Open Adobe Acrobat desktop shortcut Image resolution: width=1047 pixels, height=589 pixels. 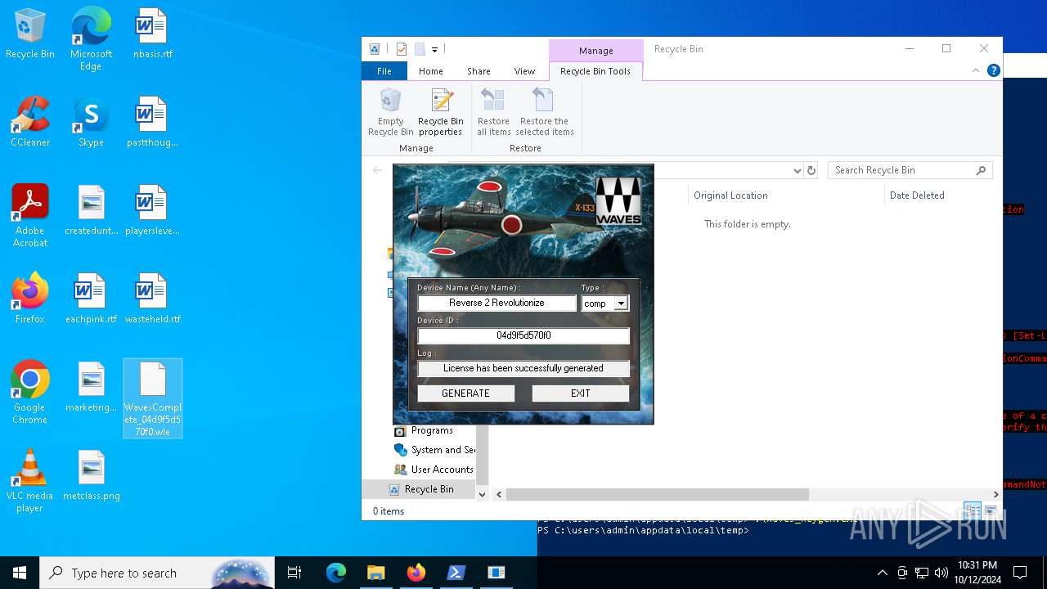pyautogui.click(x=30, y=216)
